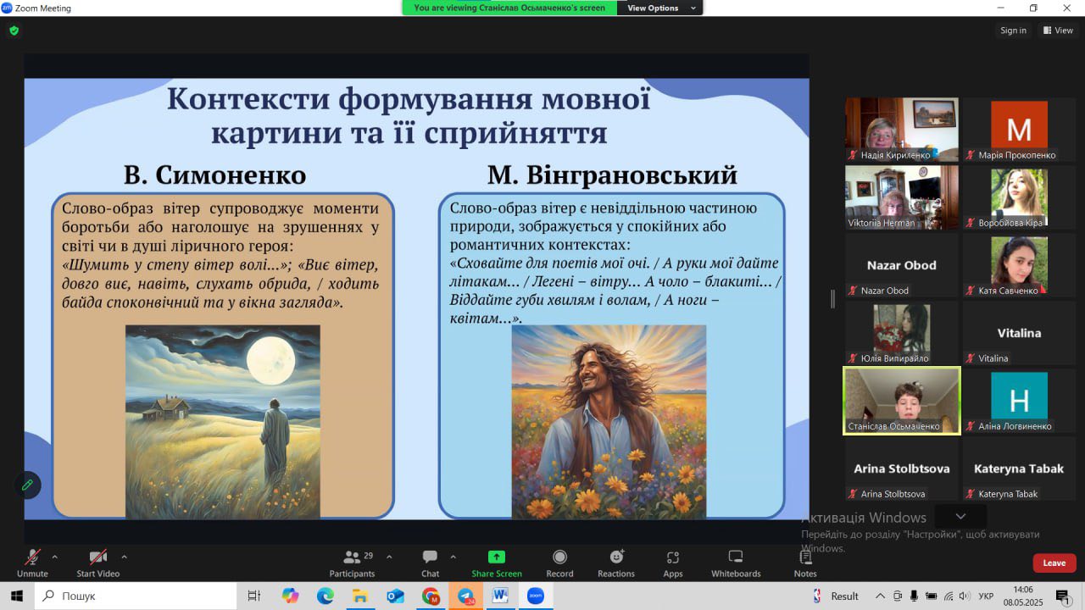Image resolution: width=1085 pixels, height=610 pixels.
Task: Select the Kateryna Tabak participant tile
Action: click(x=1019, y=469)
